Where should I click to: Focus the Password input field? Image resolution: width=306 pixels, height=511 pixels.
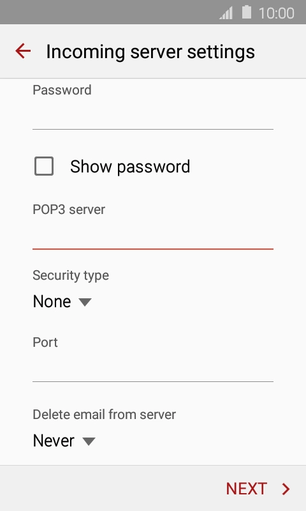click(x=153, y=115)
